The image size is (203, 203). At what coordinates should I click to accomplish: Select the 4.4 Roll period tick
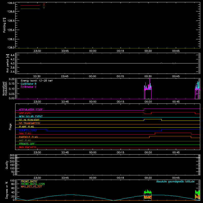point(12,55)
